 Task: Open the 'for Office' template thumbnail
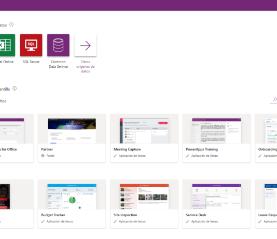(12, 131)
